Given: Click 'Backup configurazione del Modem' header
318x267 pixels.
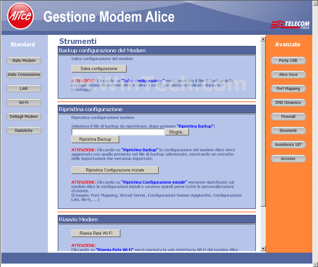Looking at the screenshot, I should pos(157,50).
